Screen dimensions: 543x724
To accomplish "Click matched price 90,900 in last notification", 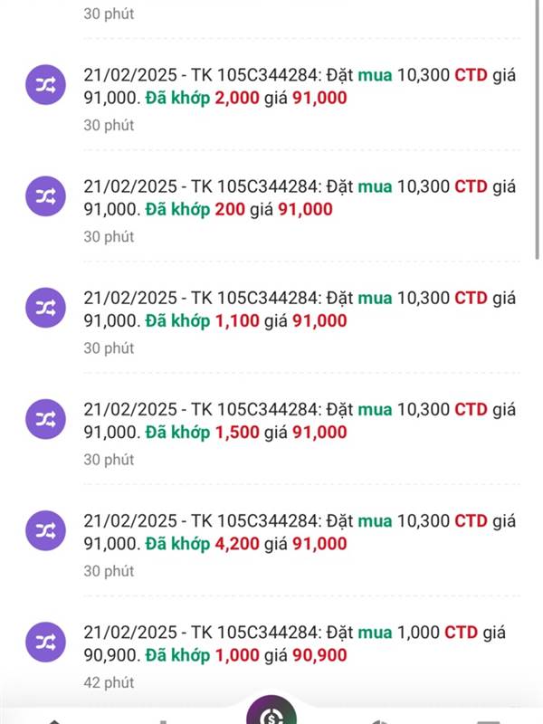I will point(319,655).
